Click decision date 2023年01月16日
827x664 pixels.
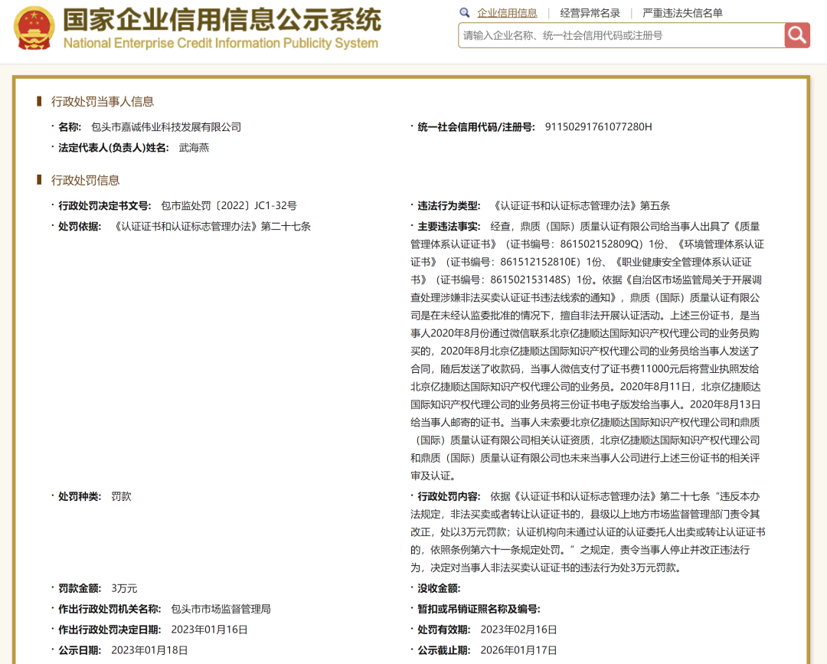209,630
